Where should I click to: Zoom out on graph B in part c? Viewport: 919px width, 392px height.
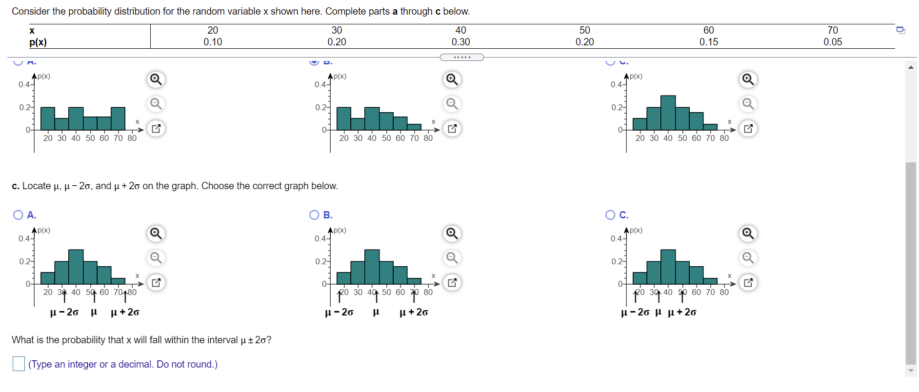click(451, 258)
